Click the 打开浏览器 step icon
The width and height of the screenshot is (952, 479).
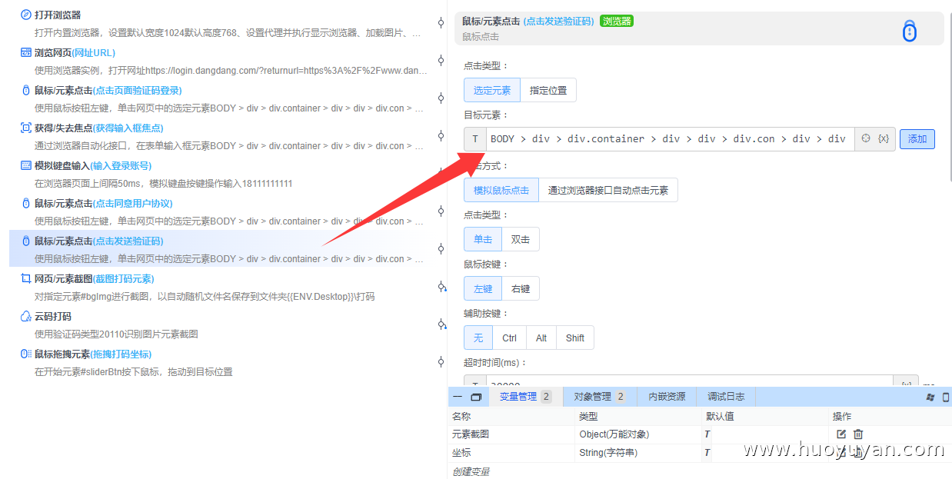point(26,15)
